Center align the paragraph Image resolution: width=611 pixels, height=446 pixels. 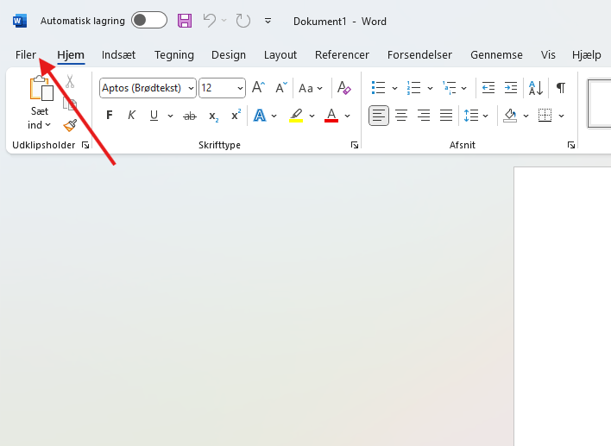(401, 116)
